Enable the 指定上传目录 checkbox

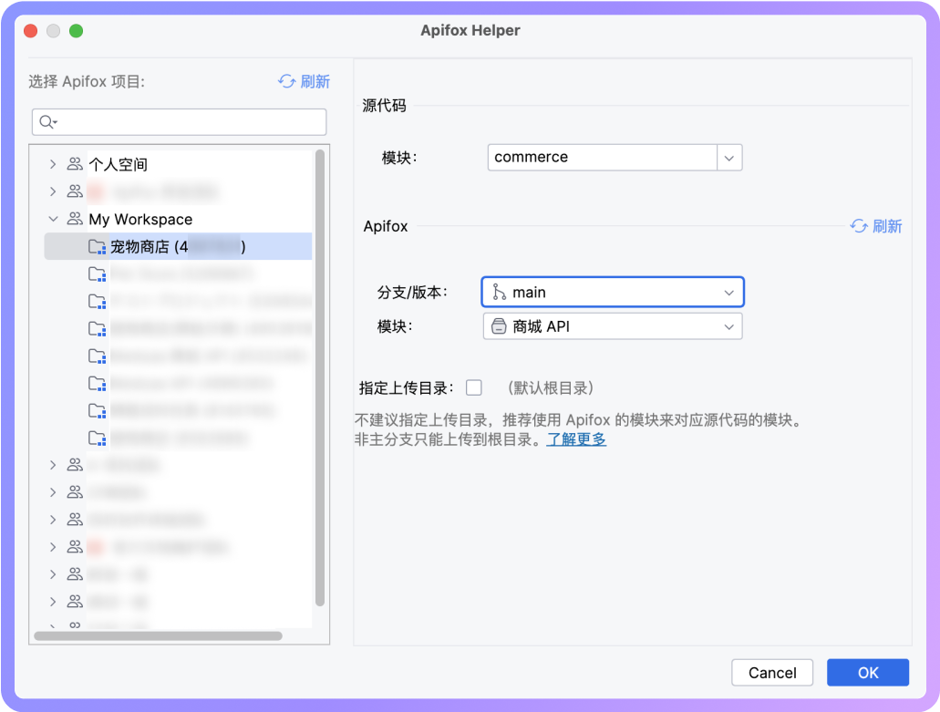coord(473,387)
